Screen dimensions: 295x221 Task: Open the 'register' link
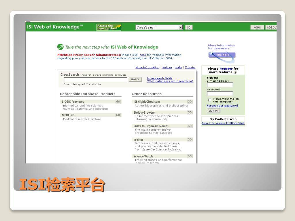(x=226, y=69)
